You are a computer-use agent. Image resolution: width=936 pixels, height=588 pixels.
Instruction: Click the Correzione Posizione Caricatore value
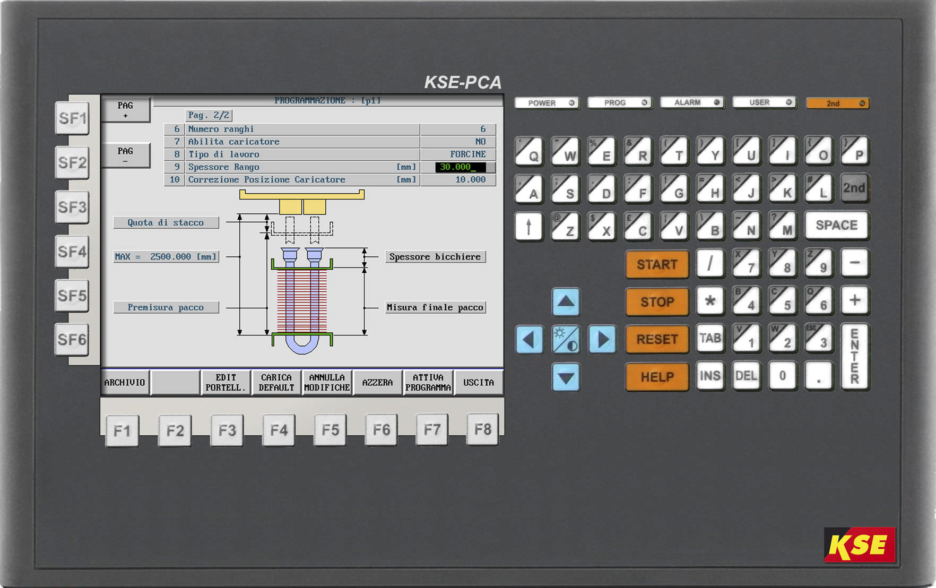(x=458, y=180)
